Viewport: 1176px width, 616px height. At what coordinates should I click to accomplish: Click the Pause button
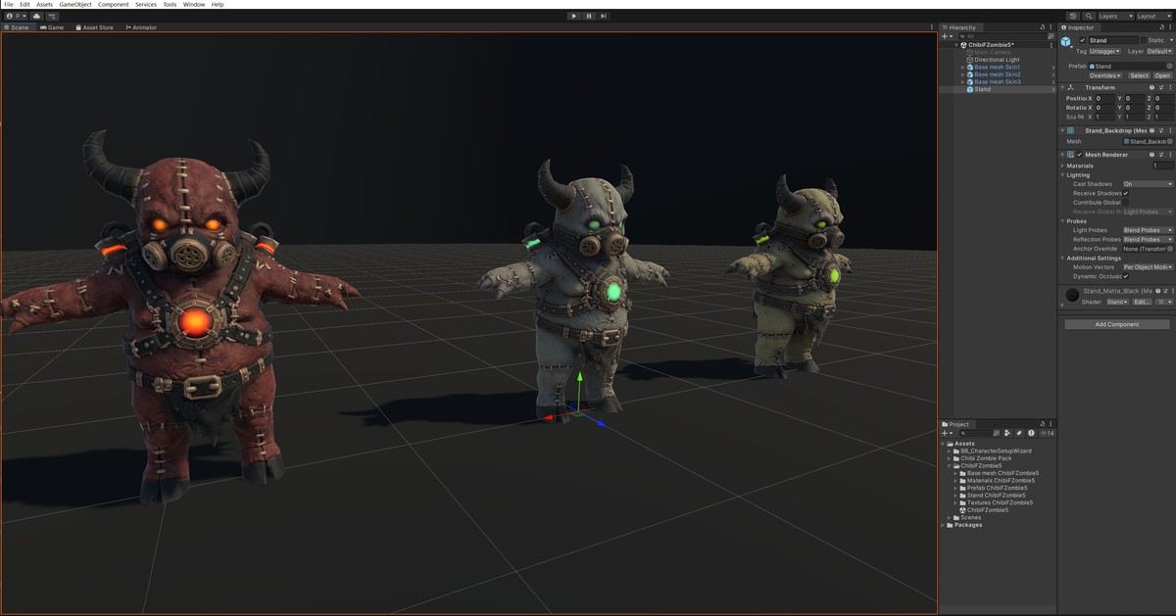(589, 16)
